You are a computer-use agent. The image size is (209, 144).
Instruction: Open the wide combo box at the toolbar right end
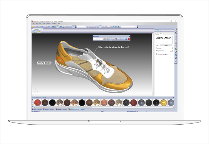[129, 27]
